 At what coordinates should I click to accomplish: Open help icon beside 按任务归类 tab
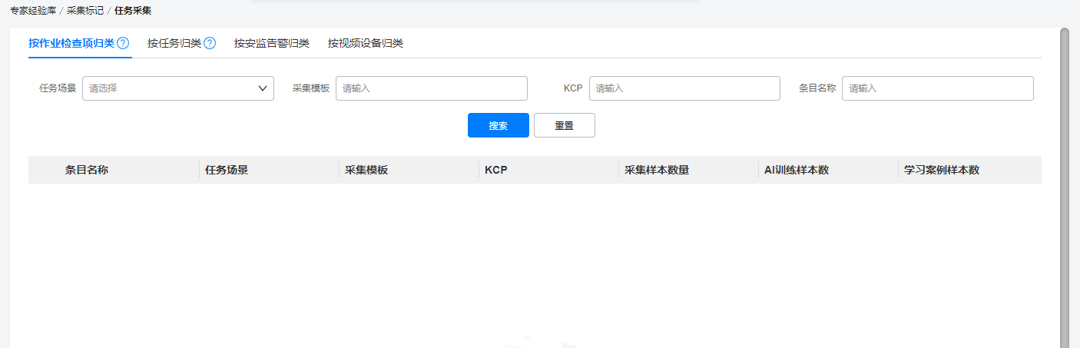210,43
